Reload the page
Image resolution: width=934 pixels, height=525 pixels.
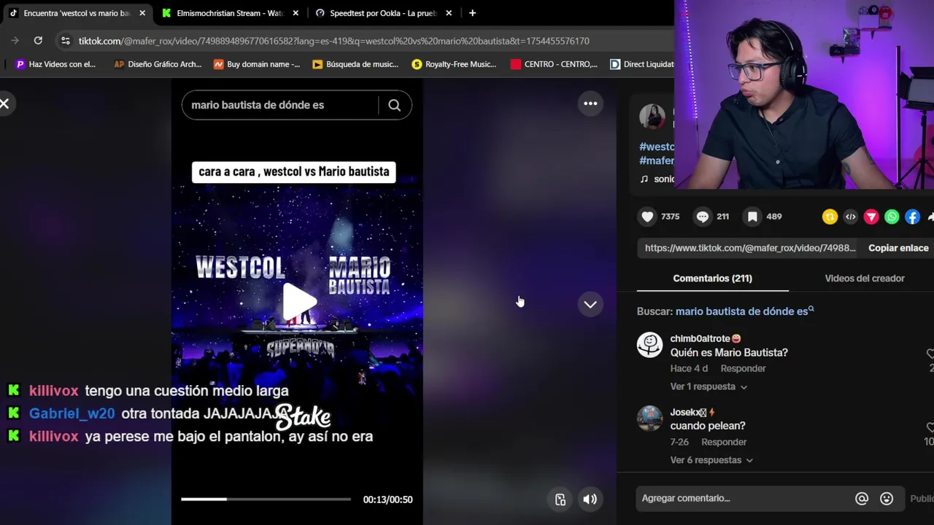38,41
